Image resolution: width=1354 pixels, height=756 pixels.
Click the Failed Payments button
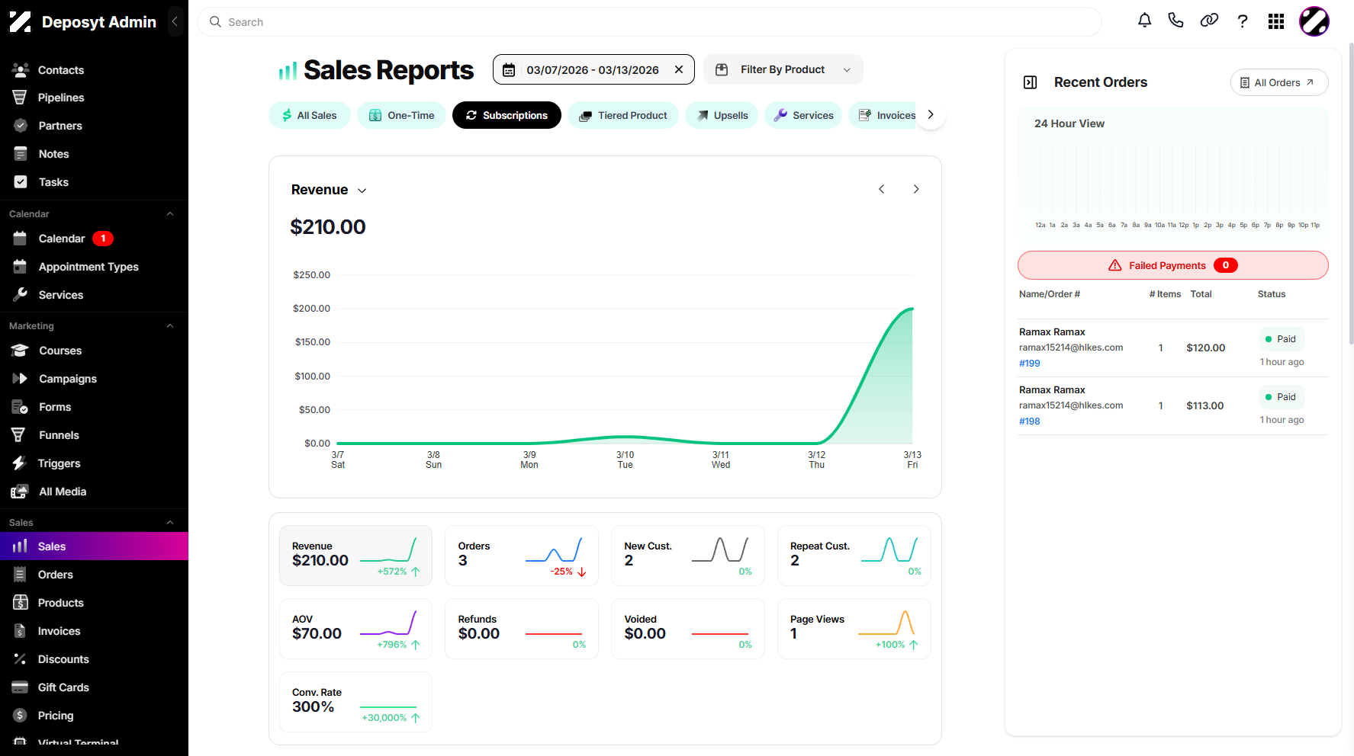(1173, 265)
